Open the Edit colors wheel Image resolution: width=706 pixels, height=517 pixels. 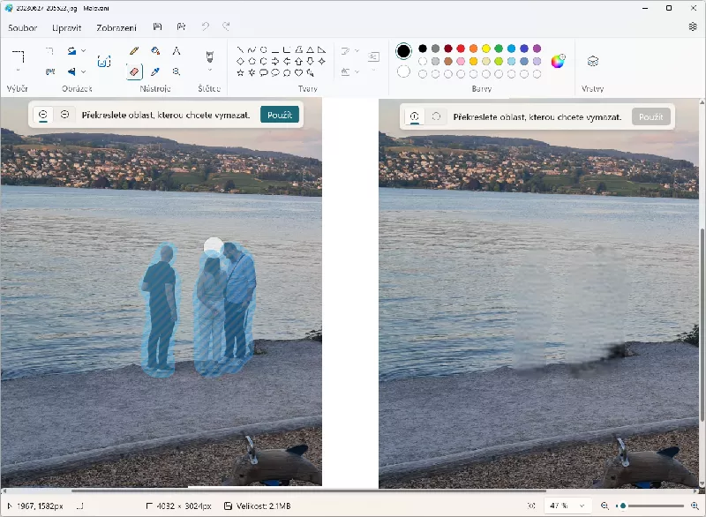pos(558,61)
